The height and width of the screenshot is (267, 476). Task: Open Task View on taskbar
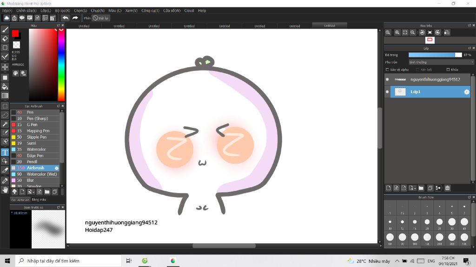[x=129, y=261]
